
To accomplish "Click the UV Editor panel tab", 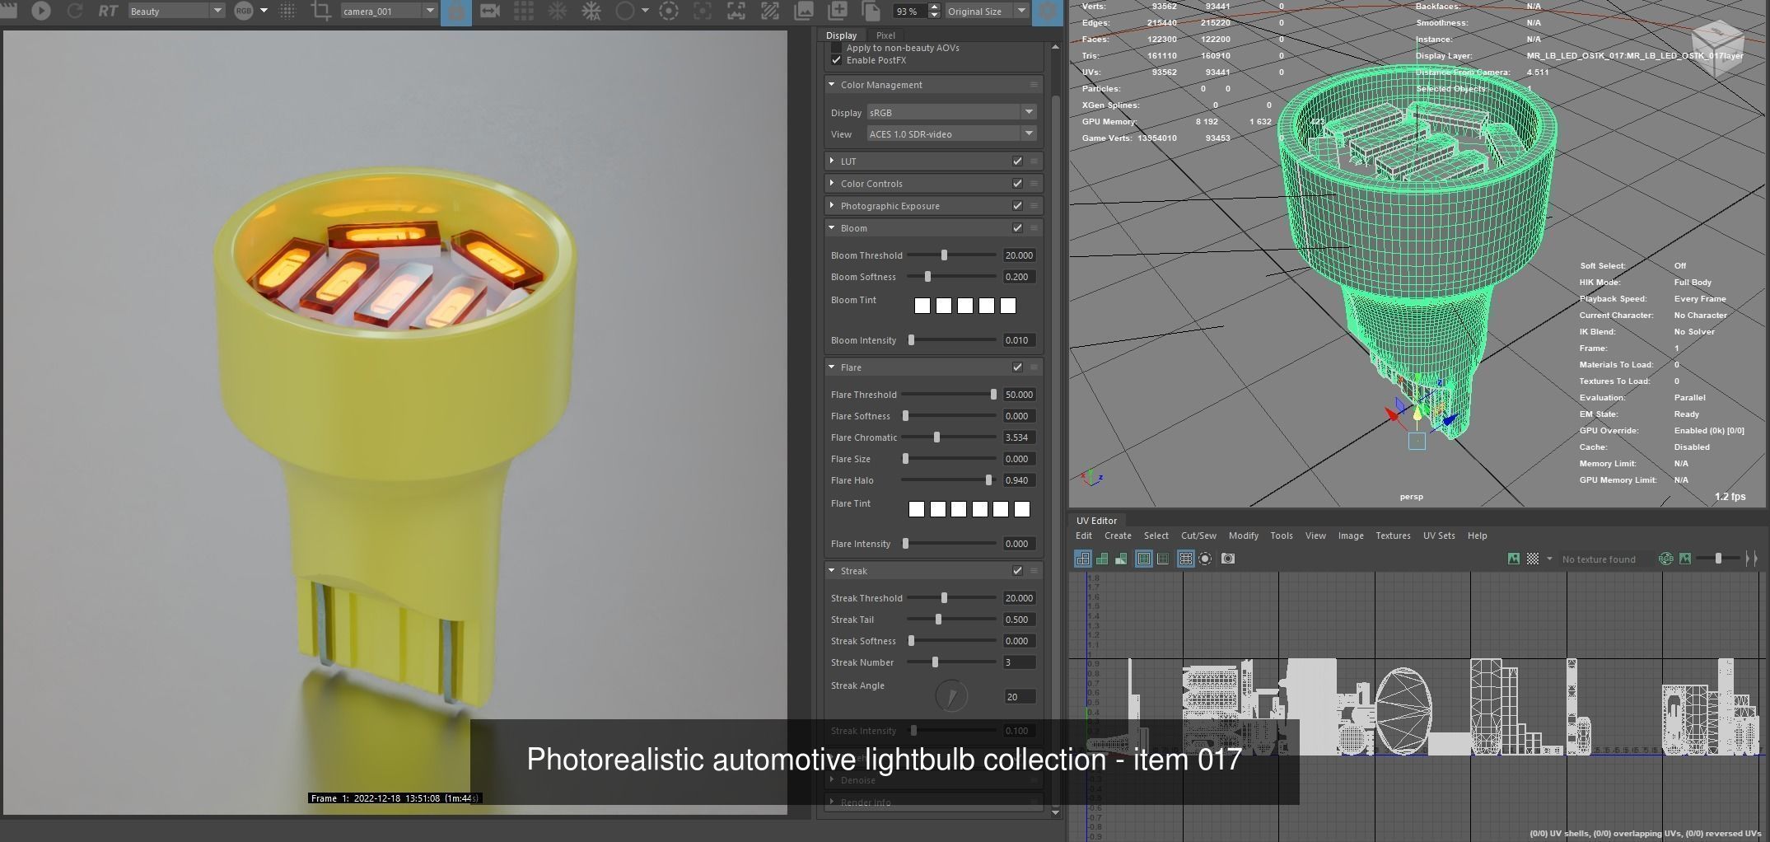I will (1096, 521).
